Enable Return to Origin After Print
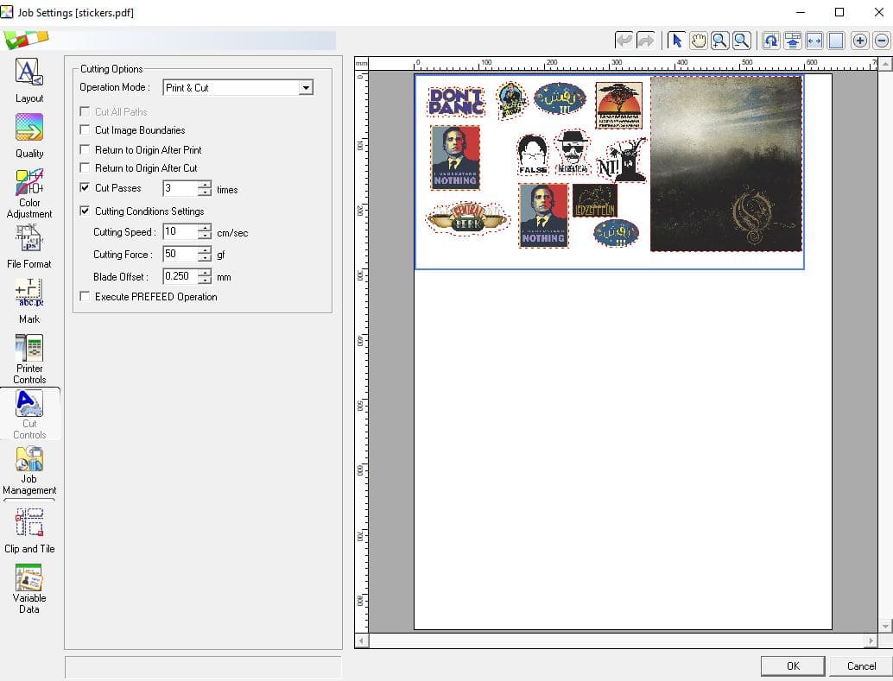Screen dimensions: 893x681 pyautogui.click(x=85, y=149)
